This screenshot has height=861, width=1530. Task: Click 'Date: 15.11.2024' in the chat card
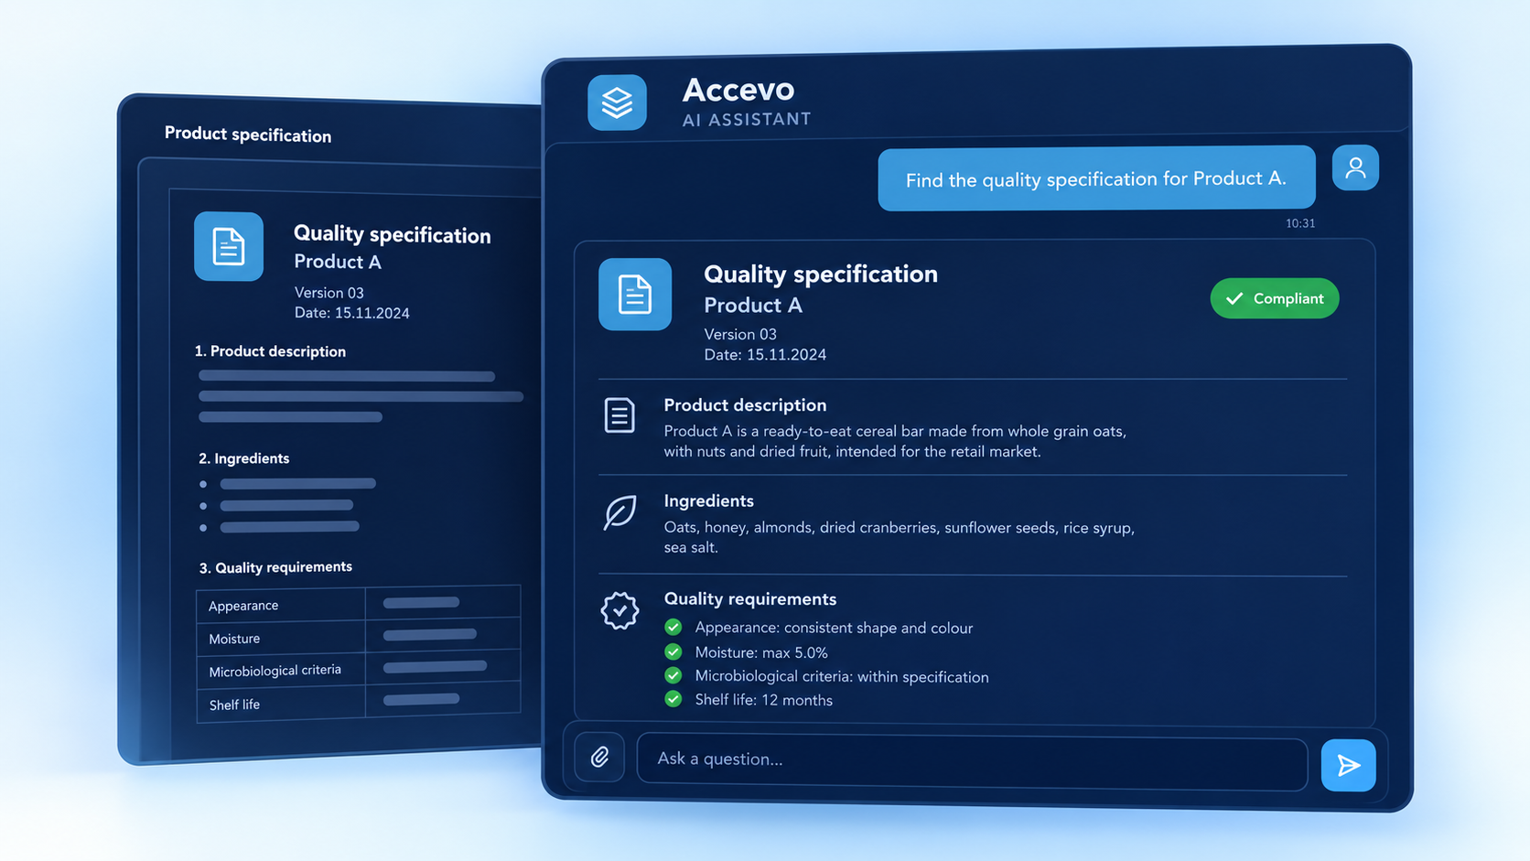coord(765,355)
